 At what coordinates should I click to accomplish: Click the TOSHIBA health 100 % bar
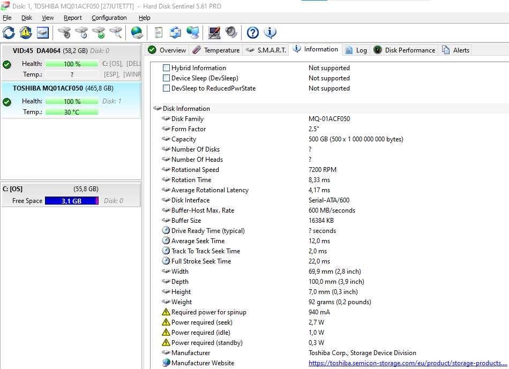click(72, 101)
